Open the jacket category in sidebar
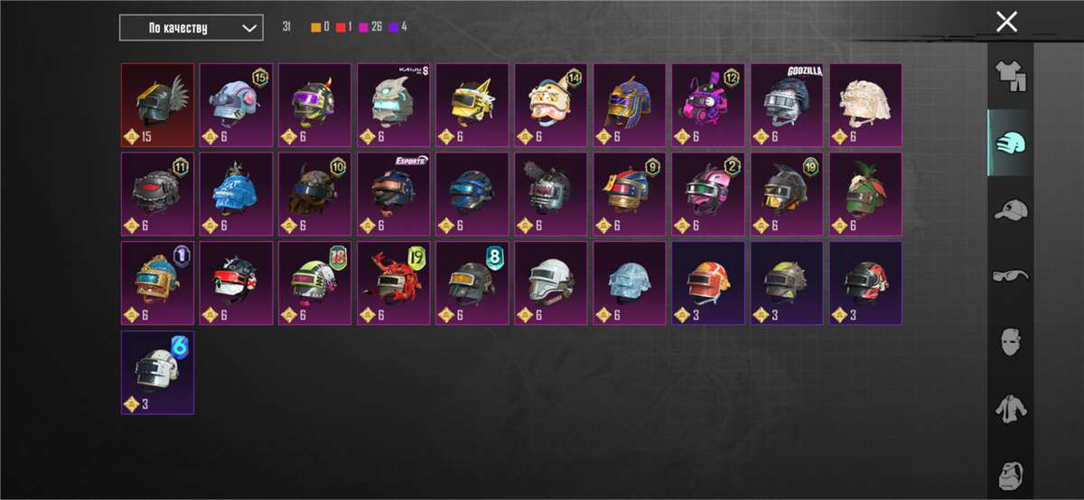Screen dimensions: 1084x500 click(1010, 410)
